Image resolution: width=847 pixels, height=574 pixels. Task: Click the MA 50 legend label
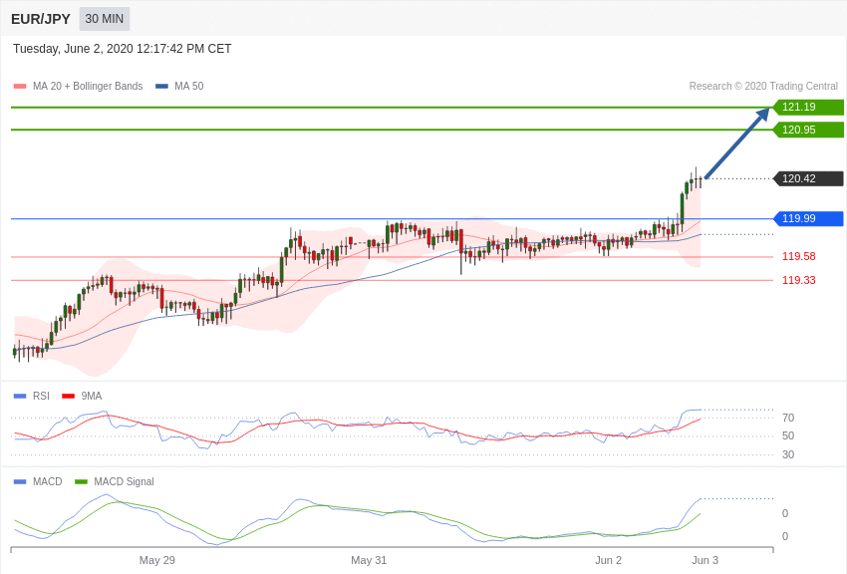point(189,86)
